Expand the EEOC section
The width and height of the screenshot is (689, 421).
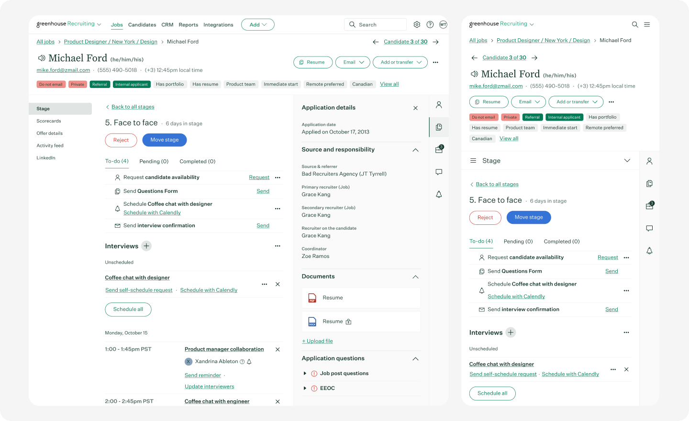point(305,388)
